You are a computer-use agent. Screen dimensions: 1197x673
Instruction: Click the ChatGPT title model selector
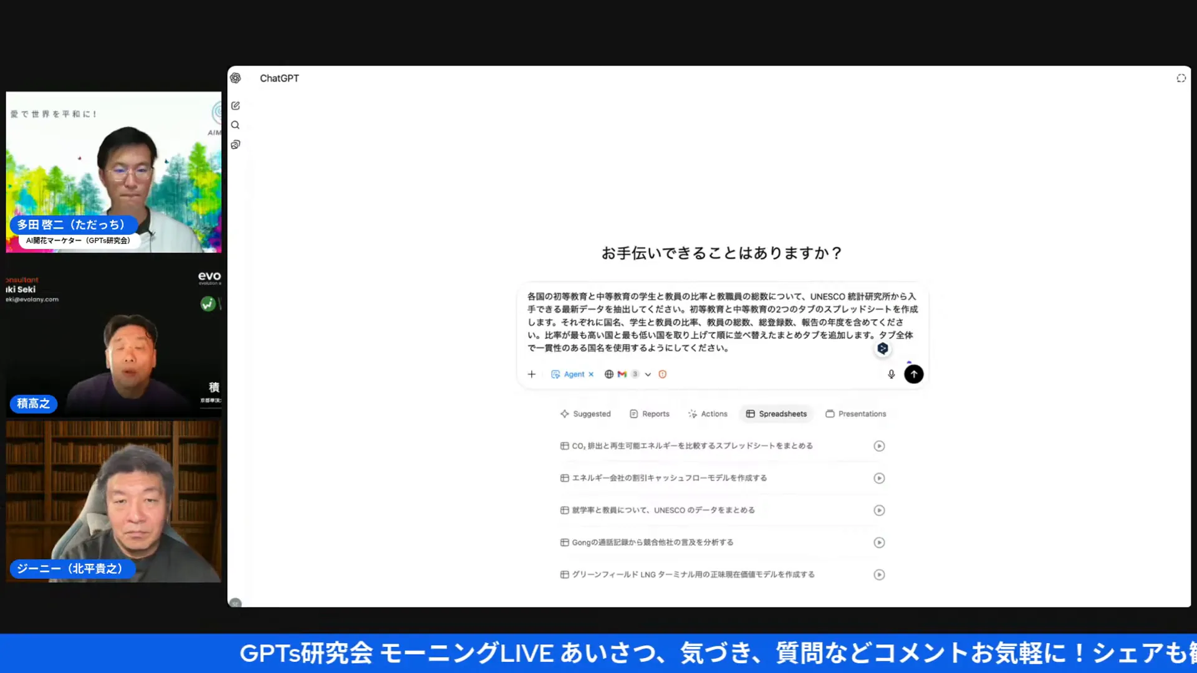click(279, 79)
